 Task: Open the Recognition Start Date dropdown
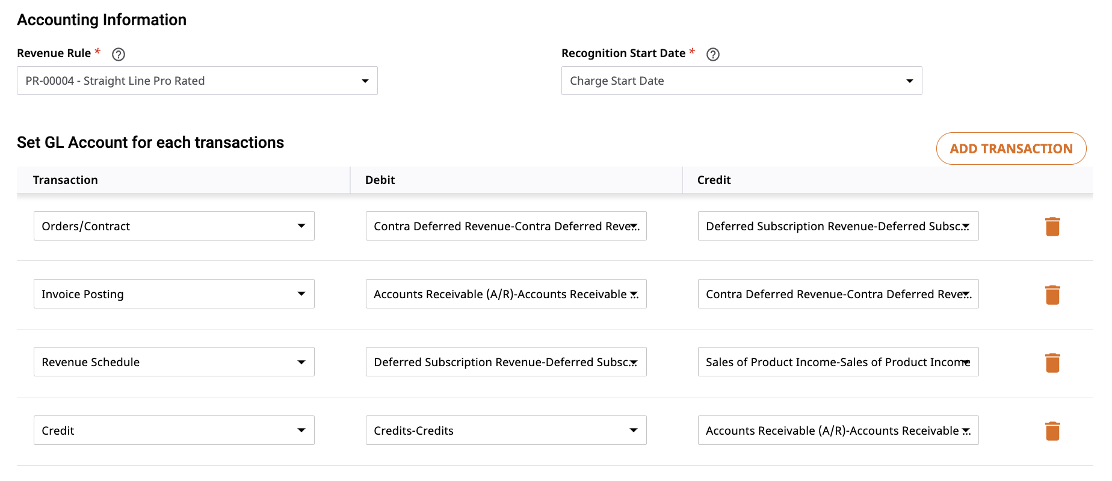tap(742, 81)
